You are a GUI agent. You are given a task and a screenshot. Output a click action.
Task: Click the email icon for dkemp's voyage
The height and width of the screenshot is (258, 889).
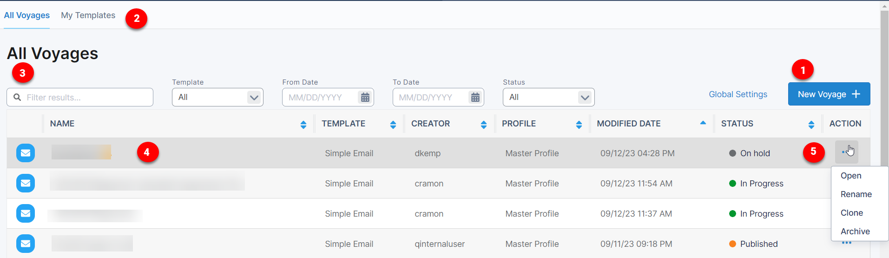coord(26,153)
